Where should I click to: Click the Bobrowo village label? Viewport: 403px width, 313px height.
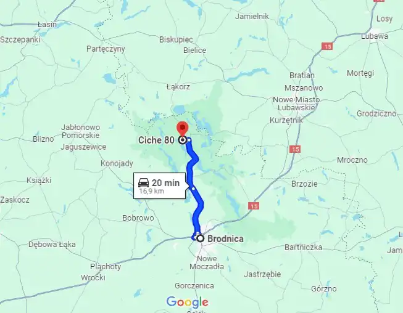138,218
